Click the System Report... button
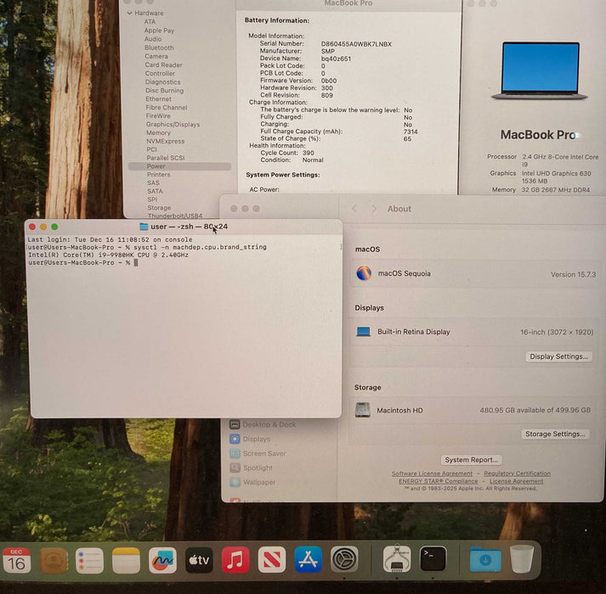The image size is (606, 594). pos(471,460)
